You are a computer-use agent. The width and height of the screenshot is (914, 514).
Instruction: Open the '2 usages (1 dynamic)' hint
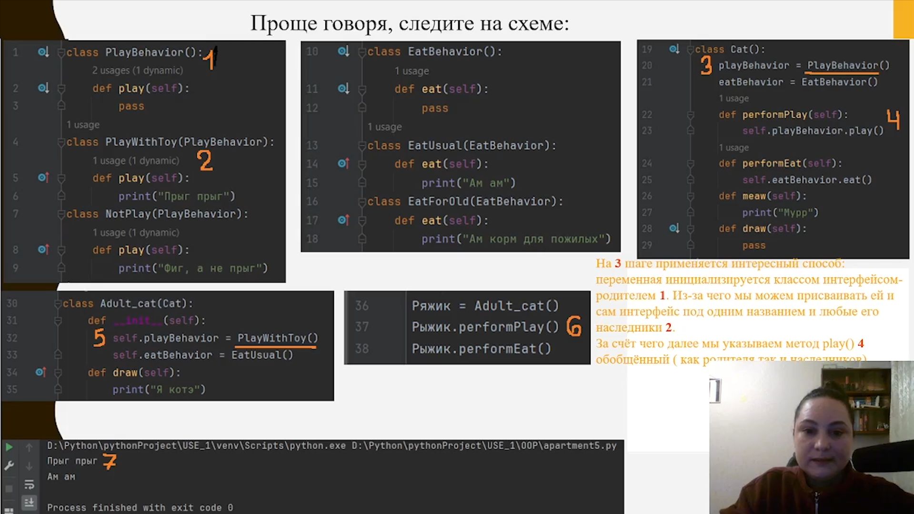[137, 71]
